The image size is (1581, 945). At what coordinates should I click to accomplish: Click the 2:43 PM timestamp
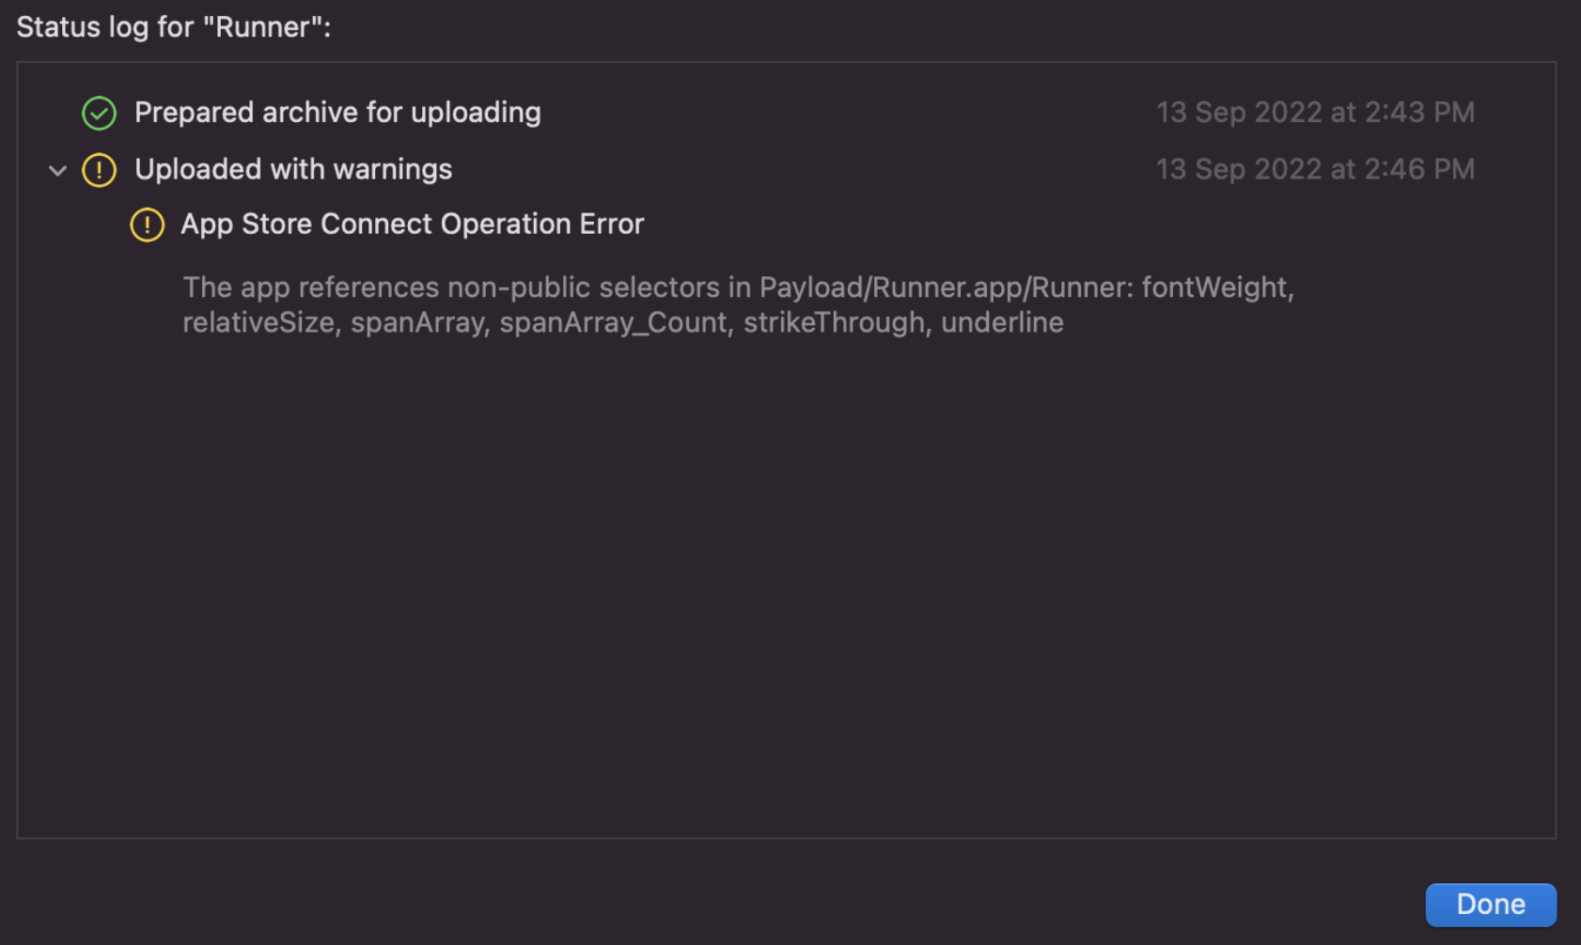(x=1314, y=113)
